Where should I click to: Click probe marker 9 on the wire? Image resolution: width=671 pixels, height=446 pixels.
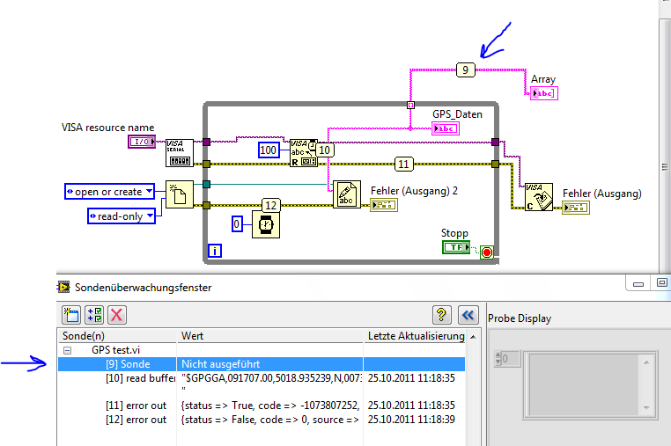[x=466, y=69]
